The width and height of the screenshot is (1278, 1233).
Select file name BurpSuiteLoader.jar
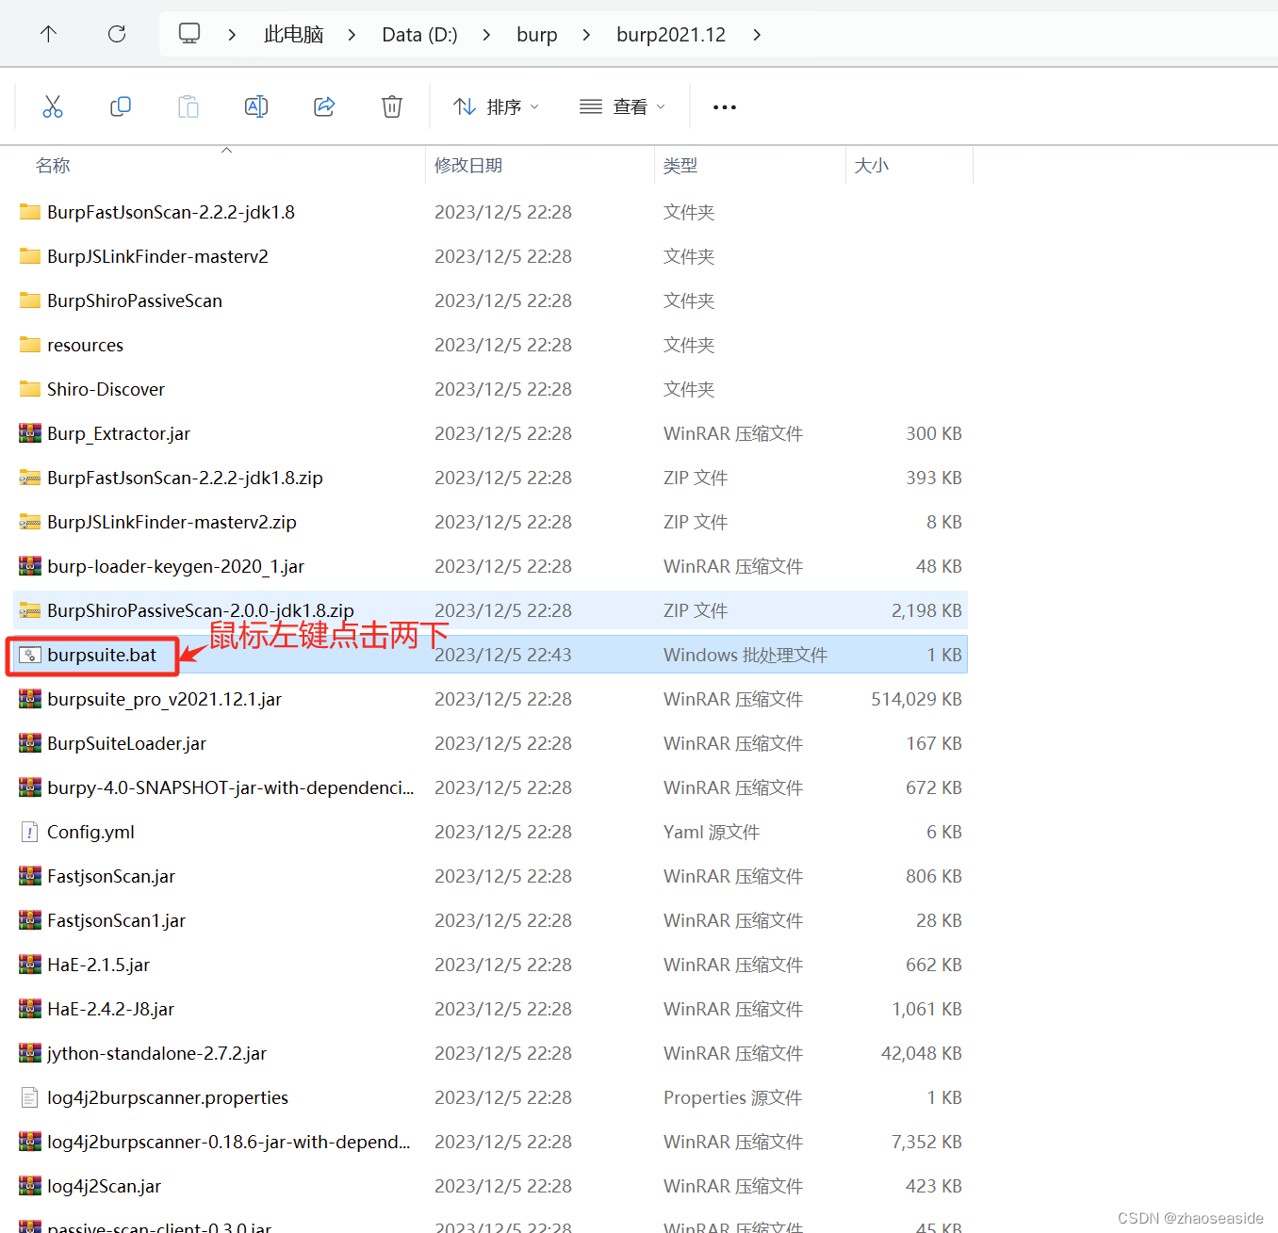126,743
